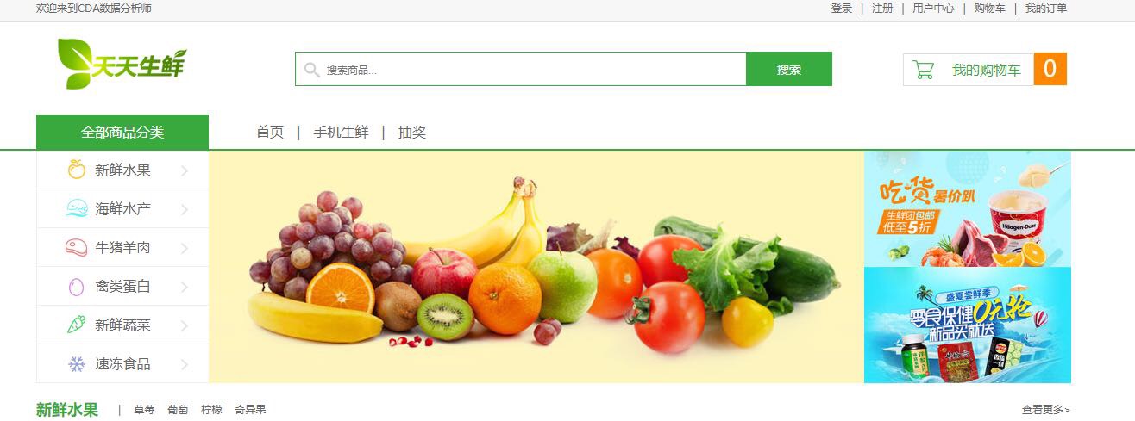Click the 天天生鲜 leaf logo

coord(122,64)
